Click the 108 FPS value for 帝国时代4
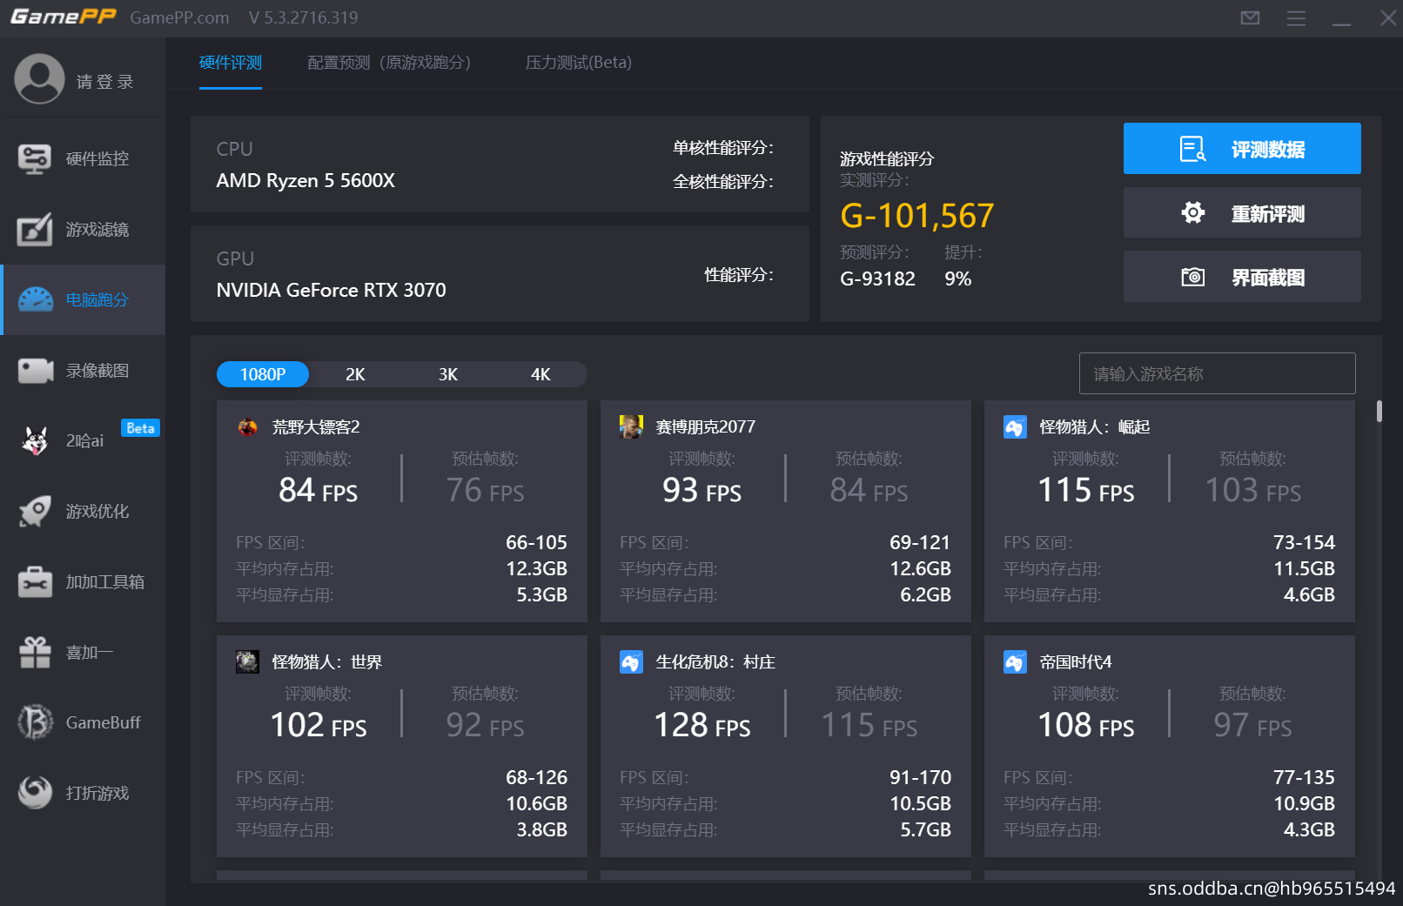Viewport: 1403px width, 906px height. tap(1085, 725)
